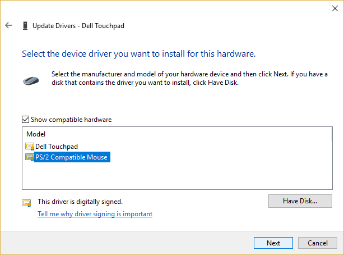The width and height of the screenshot is (344, 255).
Task: Proceed with the Next button
Action: click(x=273, y=243)
